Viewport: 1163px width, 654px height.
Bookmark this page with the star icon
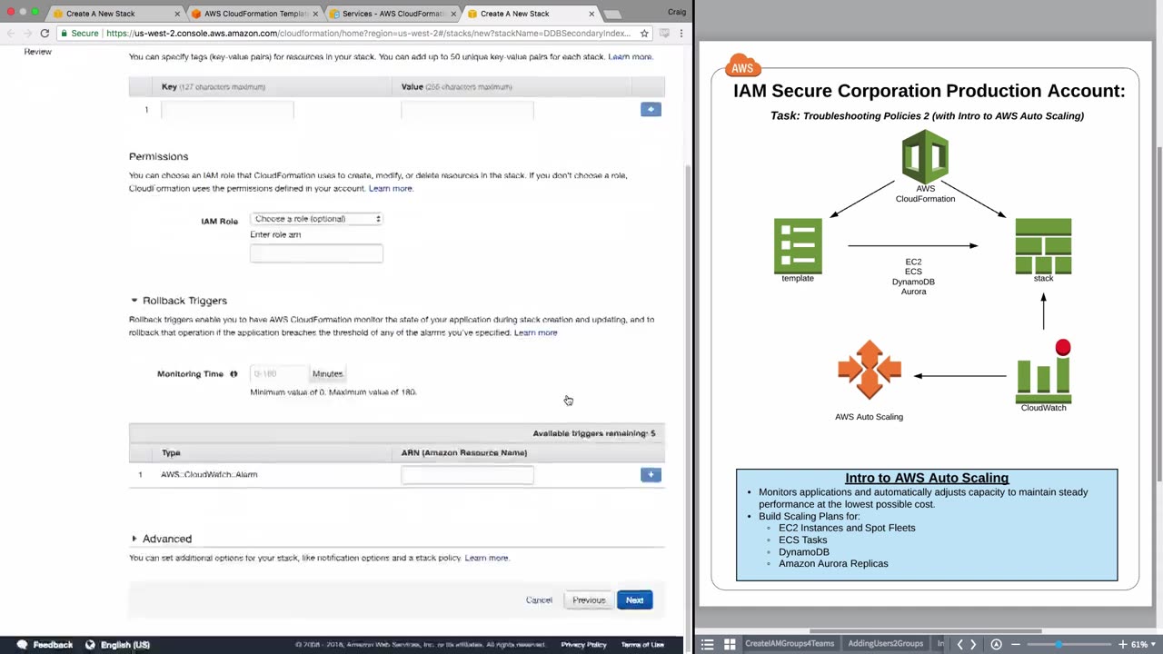[644, 33]
